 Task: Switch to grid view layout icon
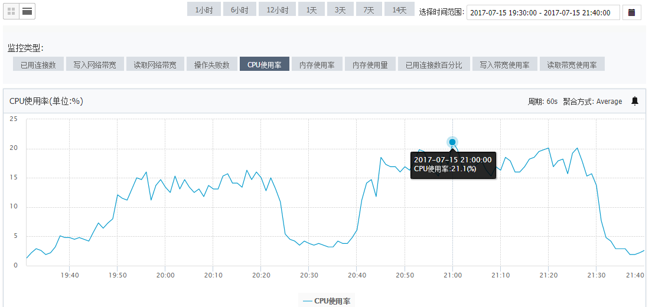tap(11, 11)
